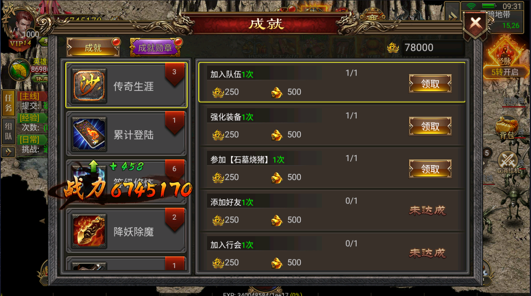Screen dimensions: 531x296
Task: Select the 累计登陆 category icon
Action: point(89,134)
